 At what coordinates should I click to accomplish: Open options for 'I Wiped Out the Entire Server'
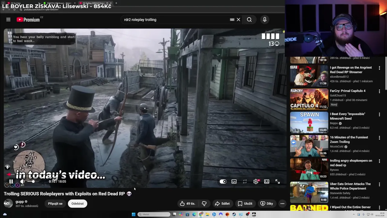(379, 208)
